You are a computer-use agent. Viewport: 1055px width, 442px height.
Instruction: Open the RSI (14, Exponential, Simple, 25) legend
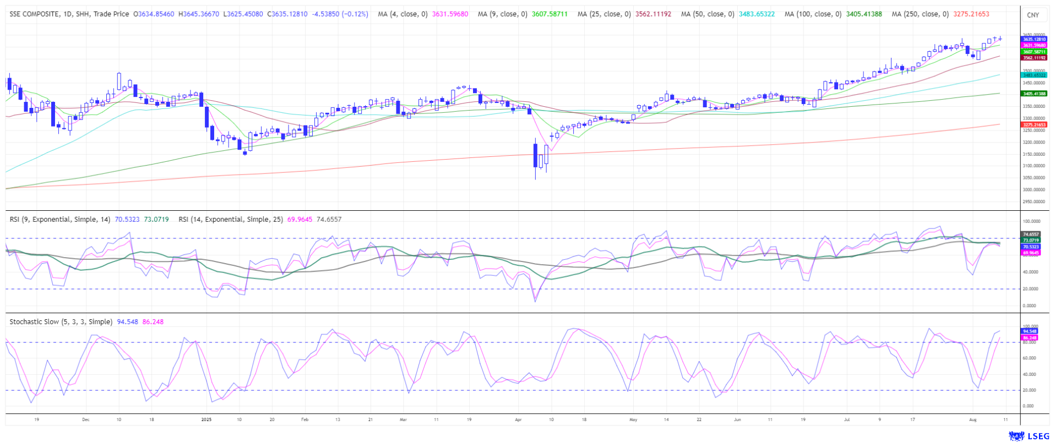230,219
